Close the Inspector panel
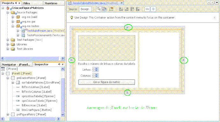This screenshot has height=122, width=220. pyautogui.click(x=63, y=64)
